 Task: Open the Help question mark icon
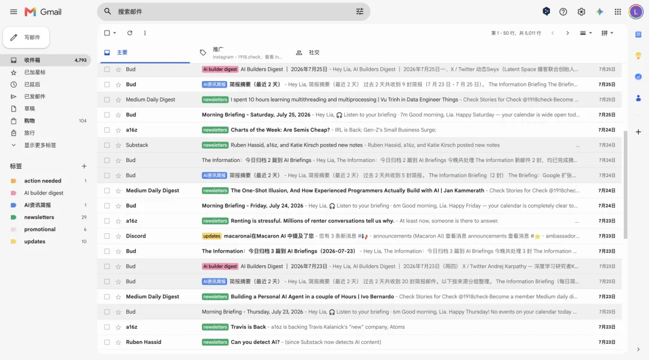pyautogui.click(x=563, y=11)
